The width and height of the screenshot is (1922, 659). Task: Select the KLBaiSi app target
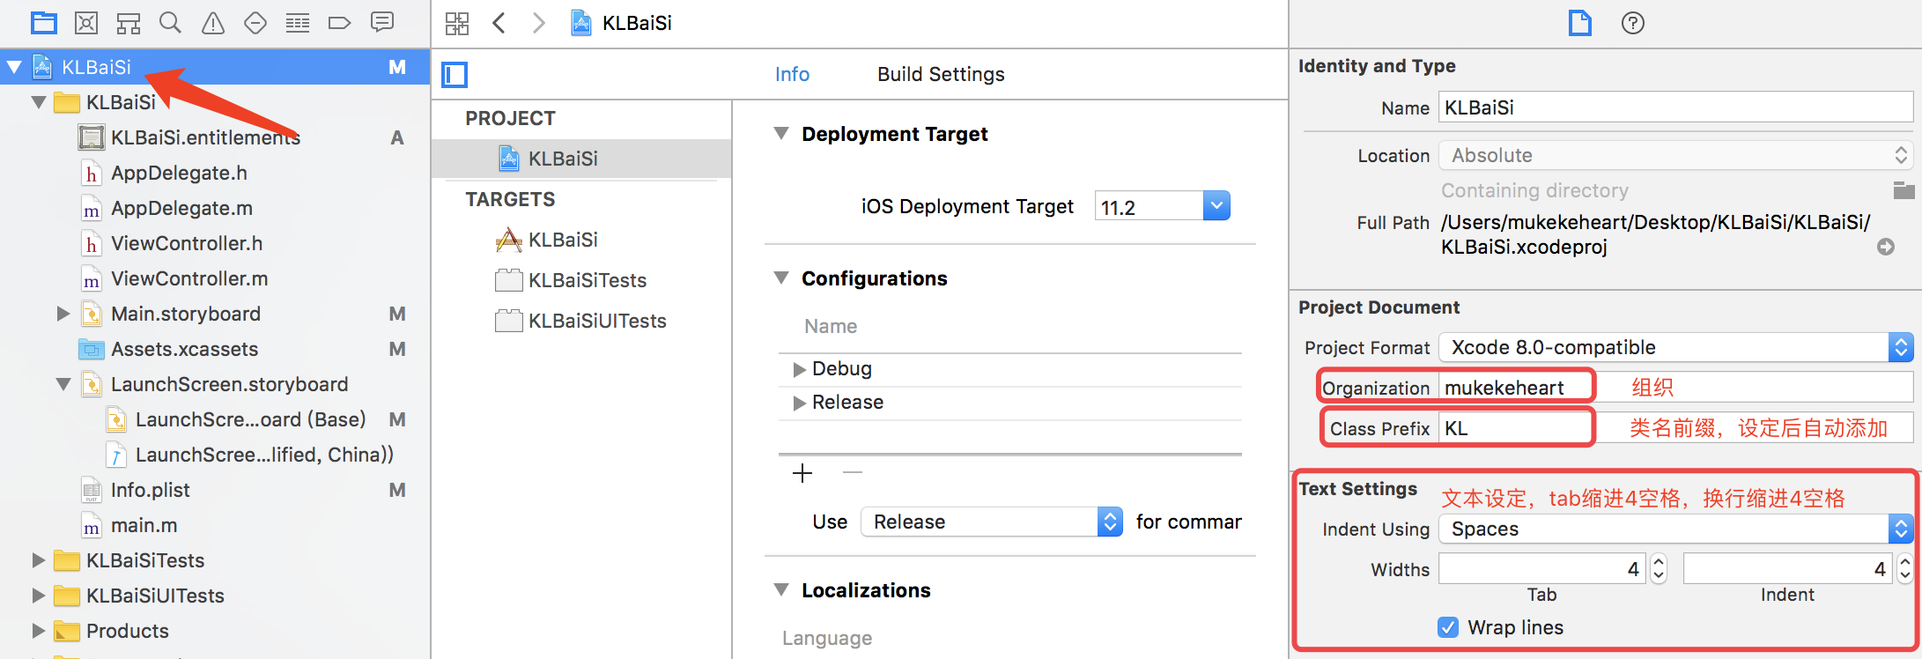click(563, 240)
